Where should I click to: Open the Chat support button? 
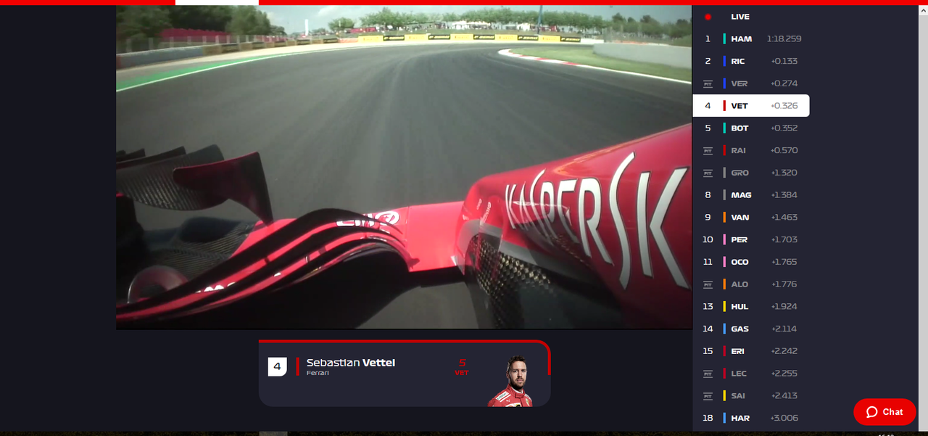(x=884, y=412)
